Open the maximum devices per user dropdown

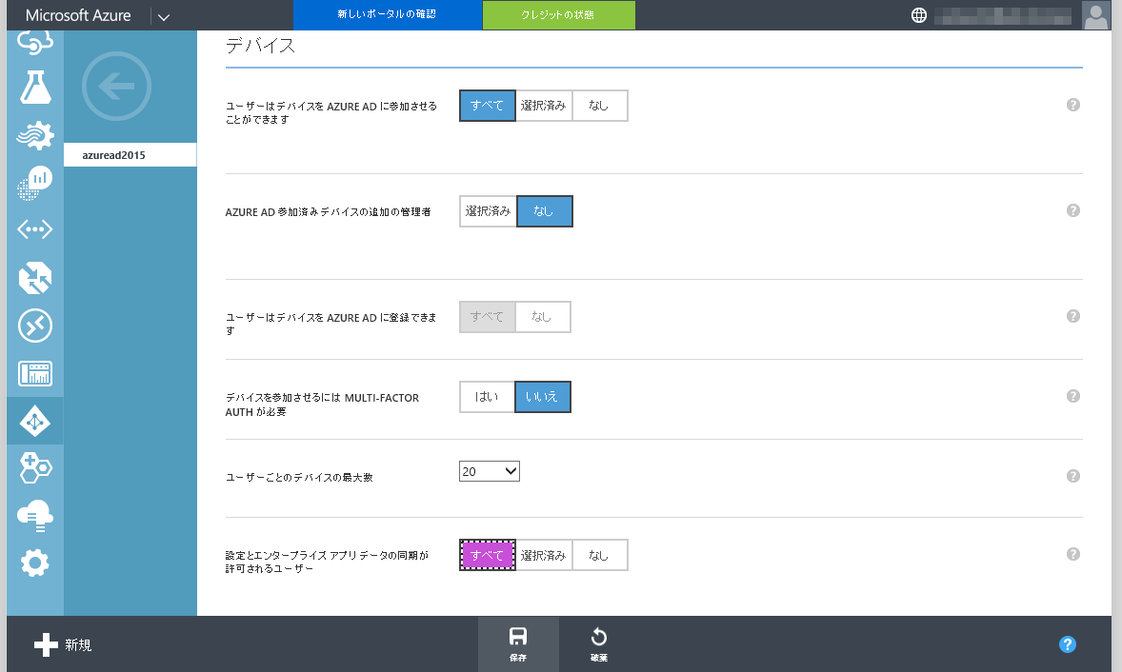point(489,470)
